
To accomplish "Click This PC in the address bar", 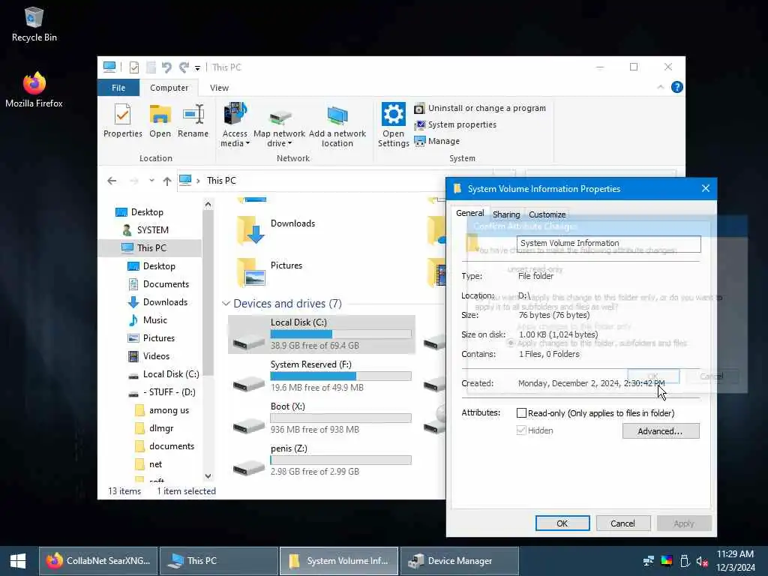I will (x=221, y=181).
